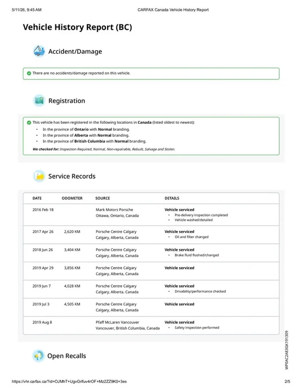Click the '2018 Jun 26' date cell
The image size is (302, 391).
click(43, 250)
